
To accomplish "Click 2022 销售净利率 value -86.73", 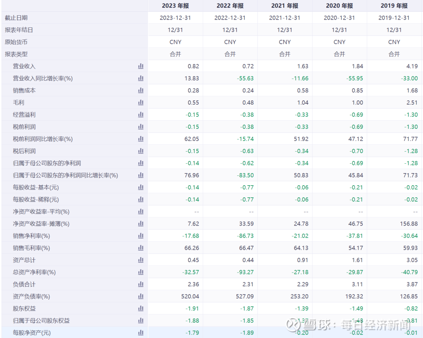I will [x=245, y=236].
